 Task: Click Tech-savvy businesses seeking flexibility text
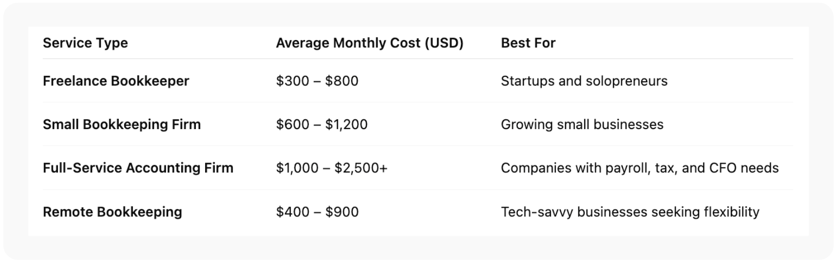(629, 212)
